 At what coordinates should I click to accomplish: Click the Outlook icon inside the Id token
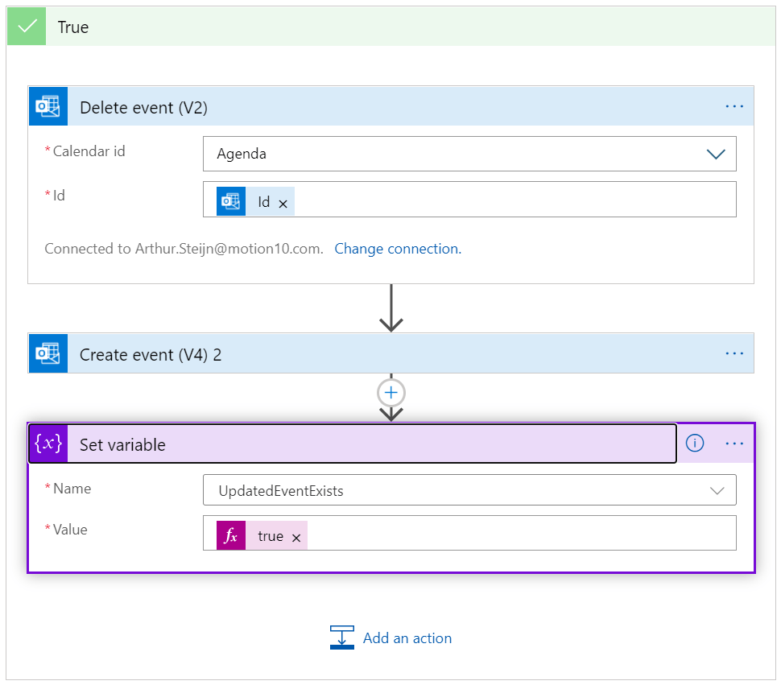(231, 201)
